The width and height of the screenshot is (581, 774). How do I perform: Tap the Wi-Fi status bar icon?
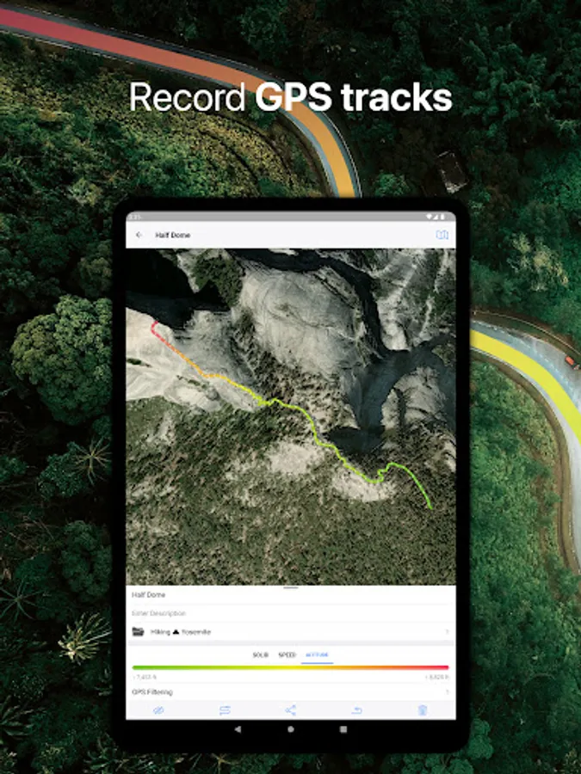pyautogui.click(x=429, y=217)
